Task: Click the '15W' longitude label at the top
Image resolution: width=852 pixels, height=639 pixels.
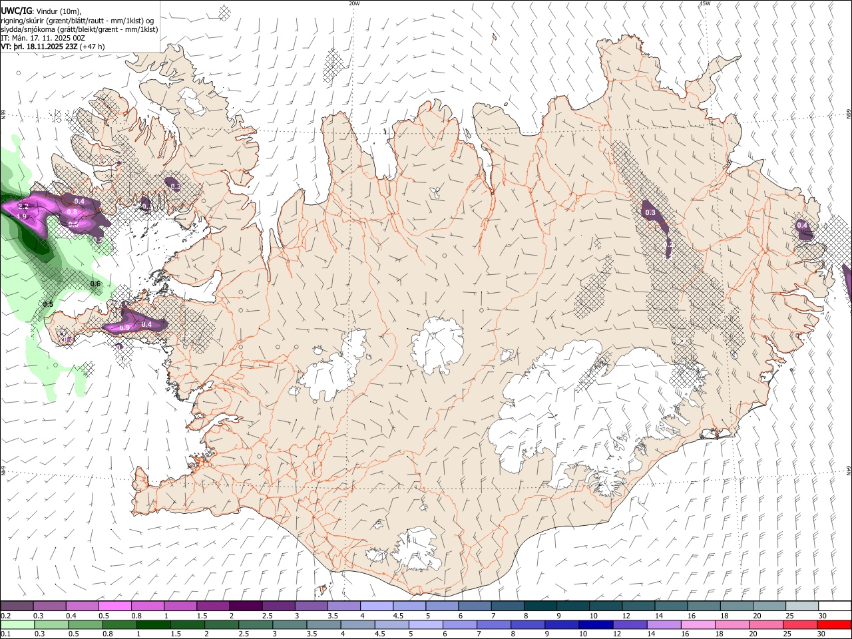Action: coord(705,3)
